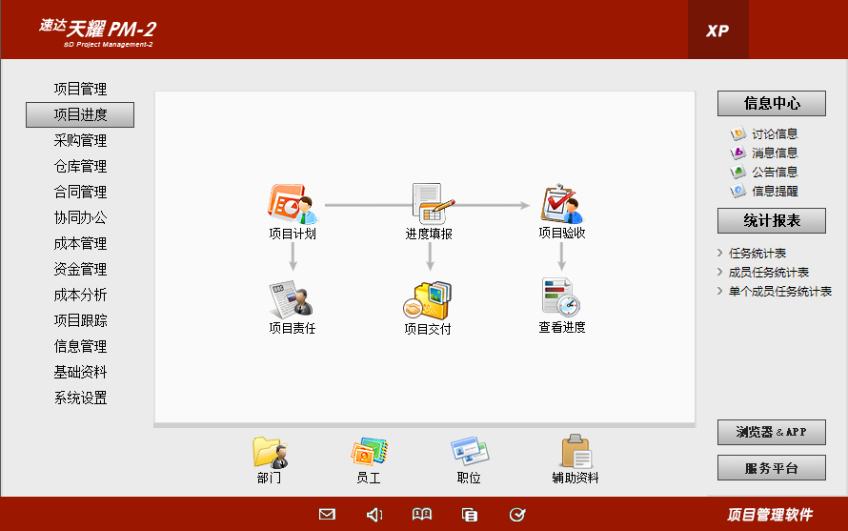
Task: Click the mail envelope icon in bottom bar
Action: 327,515
